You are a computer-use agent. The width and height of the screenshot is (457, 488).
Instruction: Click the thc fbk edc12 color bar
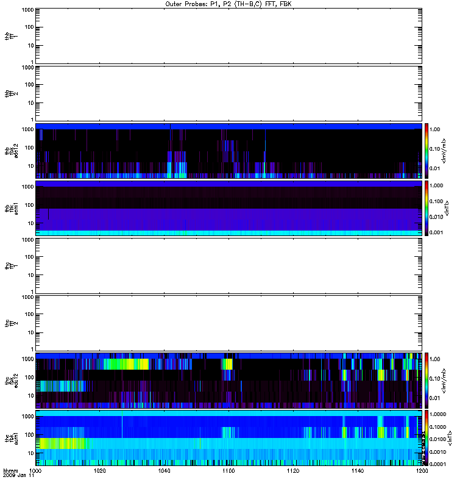tap(427, 380)
